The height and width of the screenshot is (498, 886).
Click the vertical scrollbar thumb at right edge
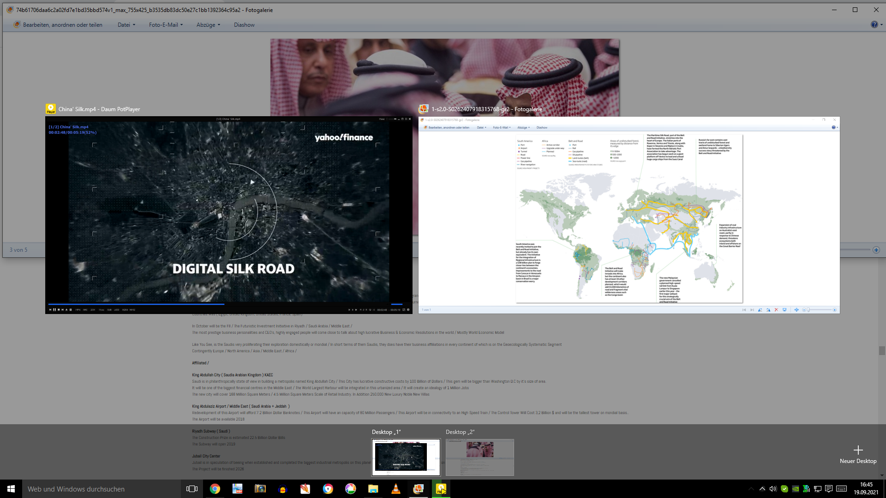pyautogui.click(x=882, y=351)
